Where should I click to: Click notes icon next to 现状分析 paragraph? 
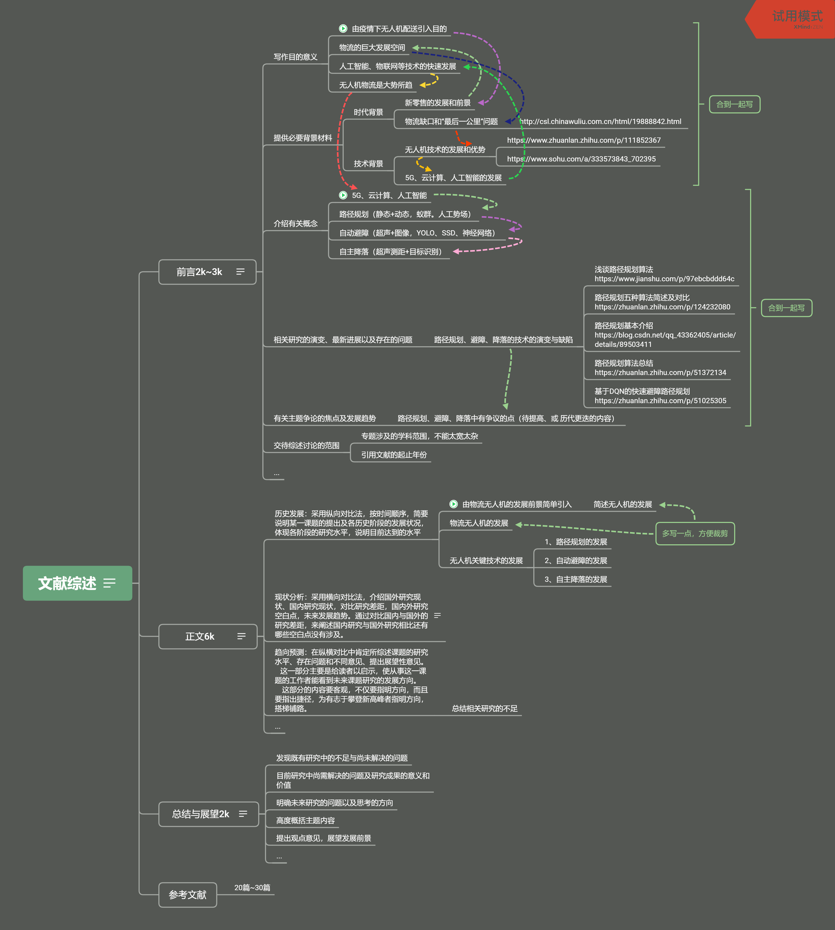[437, 615]
